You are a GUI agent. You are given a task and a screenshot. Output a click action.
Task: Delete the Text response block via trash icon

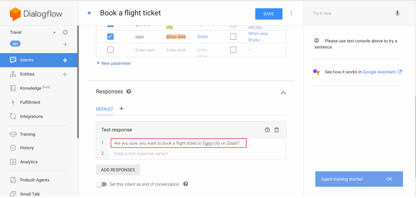[x=276, y=130]
